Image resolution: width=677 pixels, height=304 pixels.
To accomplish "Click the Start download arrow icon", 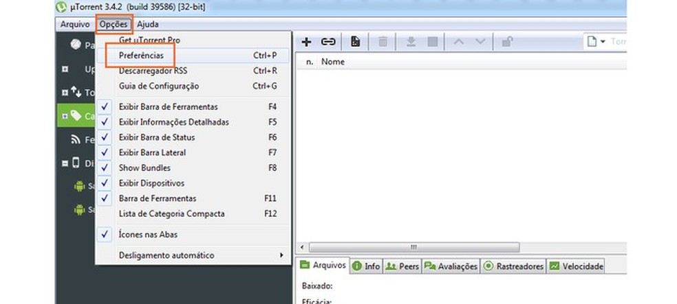I will tap(411, 42).
